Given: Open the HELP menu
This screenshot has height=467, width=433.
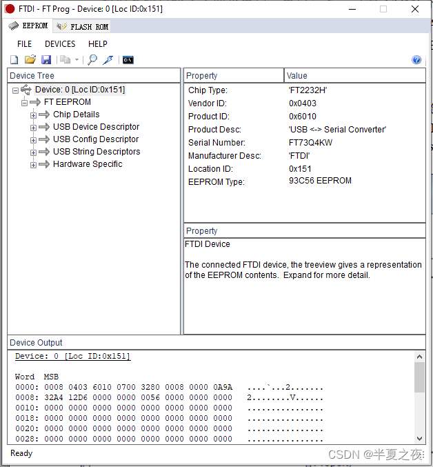Looking at the screenshot, I should click(98, 43).
